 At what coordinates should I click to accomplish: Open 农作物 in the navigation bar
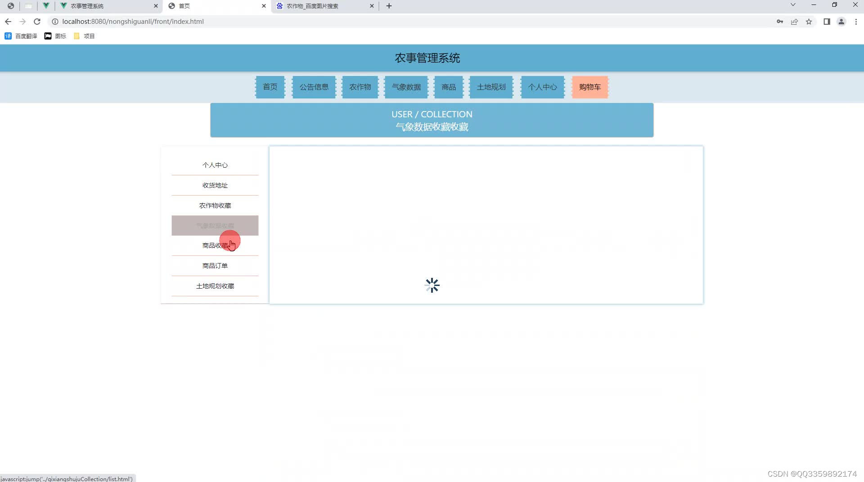360,87
